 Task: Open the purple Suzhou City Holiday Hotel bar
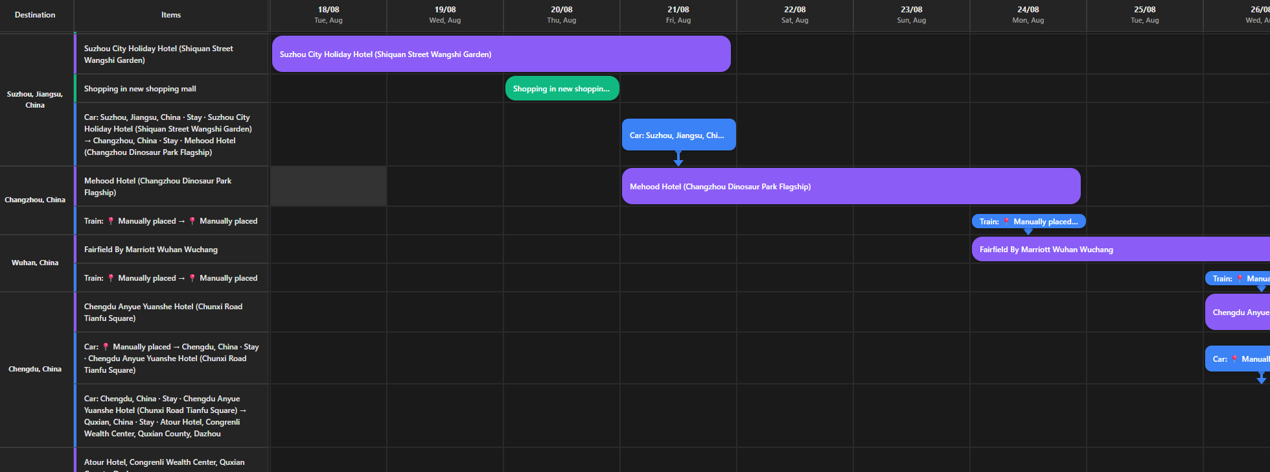pos(501,54)
